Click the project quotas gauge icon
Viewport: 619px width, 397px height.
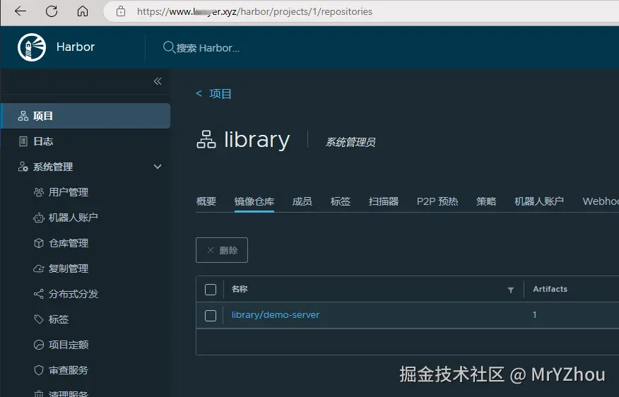tap(39, 345)
